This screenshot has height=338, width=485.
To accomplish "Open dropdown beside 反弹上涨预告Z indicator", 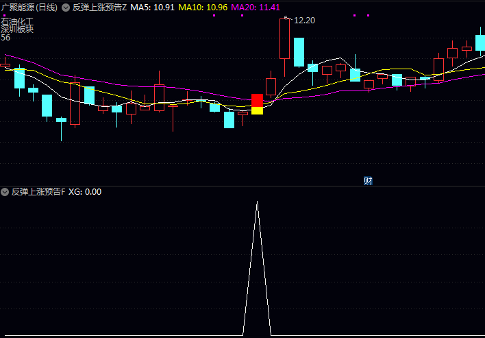I will [66, 8].
